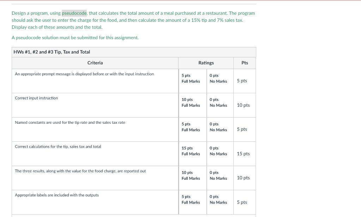The height and width of the screenshot is (217, 361).
Task: Click the 10 pts total for Correct input instruction
Action: point(243,105)
